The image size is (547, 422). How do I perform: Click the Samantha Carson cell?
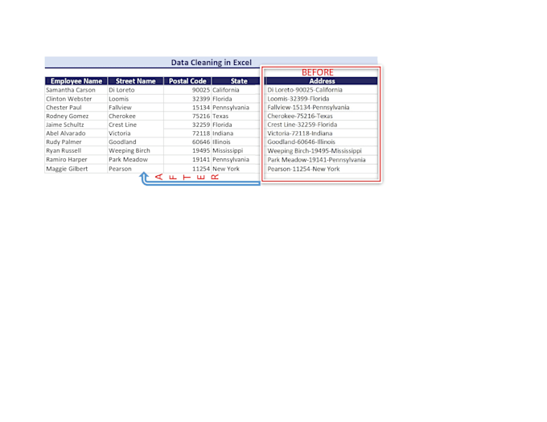click(x=76, y=90)
